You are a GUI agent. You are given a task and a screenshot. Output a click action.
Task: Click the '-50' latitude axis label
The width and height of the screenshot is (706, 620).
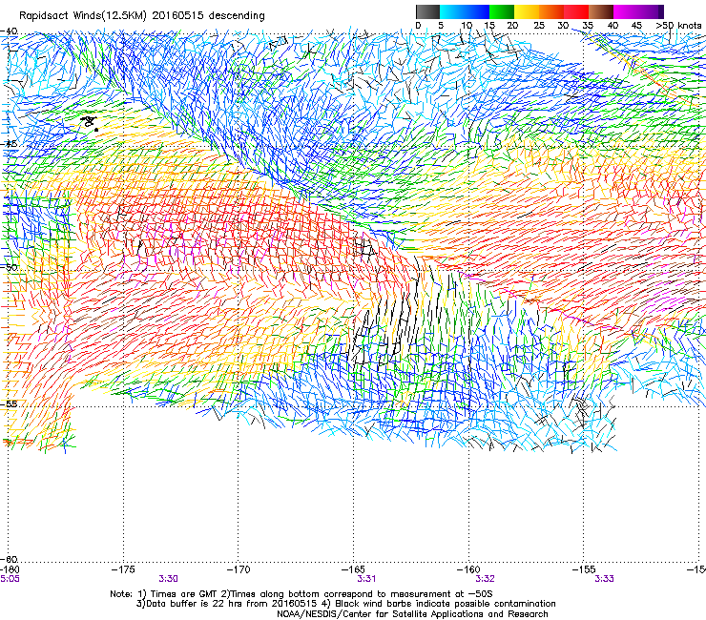(9, 267)
